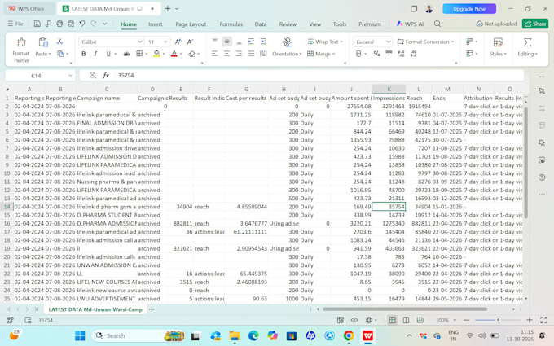Apply the red font color

pyautogui.click(x=174, y=54)
